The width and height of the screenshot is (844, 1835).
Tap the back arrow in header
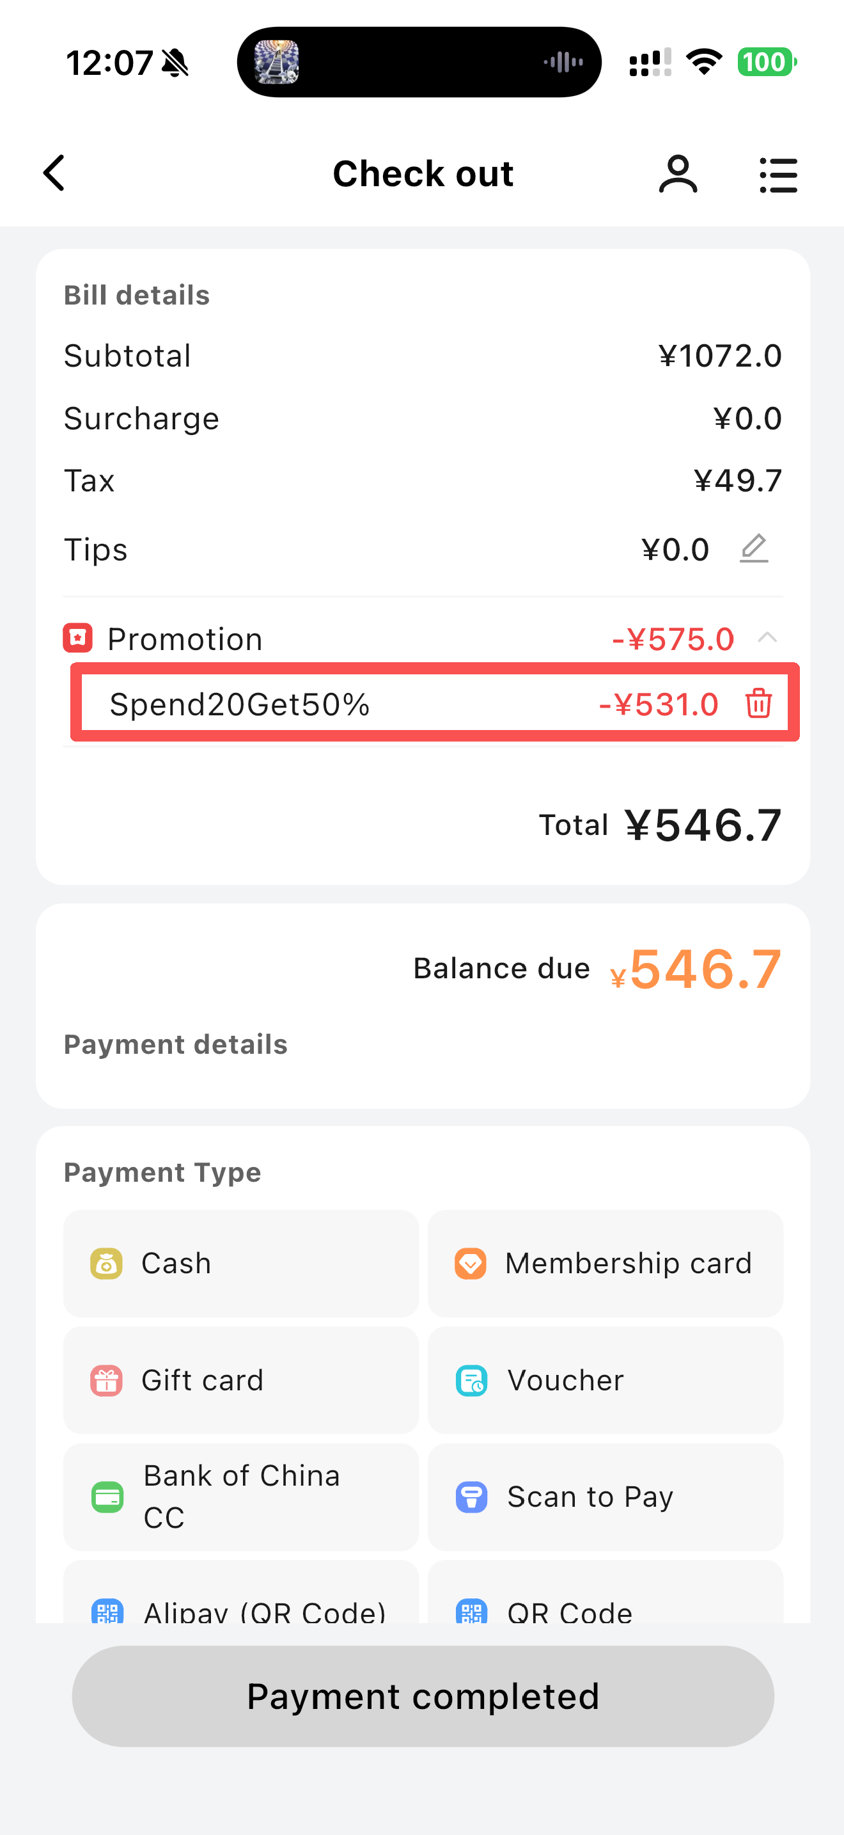pos(55,173)
